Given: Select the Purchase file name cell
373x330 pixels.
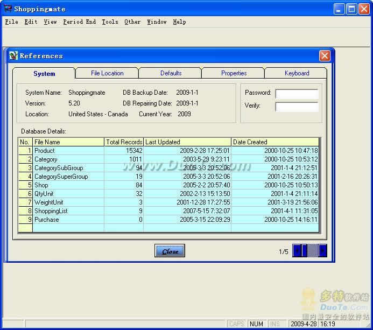Looking at the screenshot, I should point(68,219).
